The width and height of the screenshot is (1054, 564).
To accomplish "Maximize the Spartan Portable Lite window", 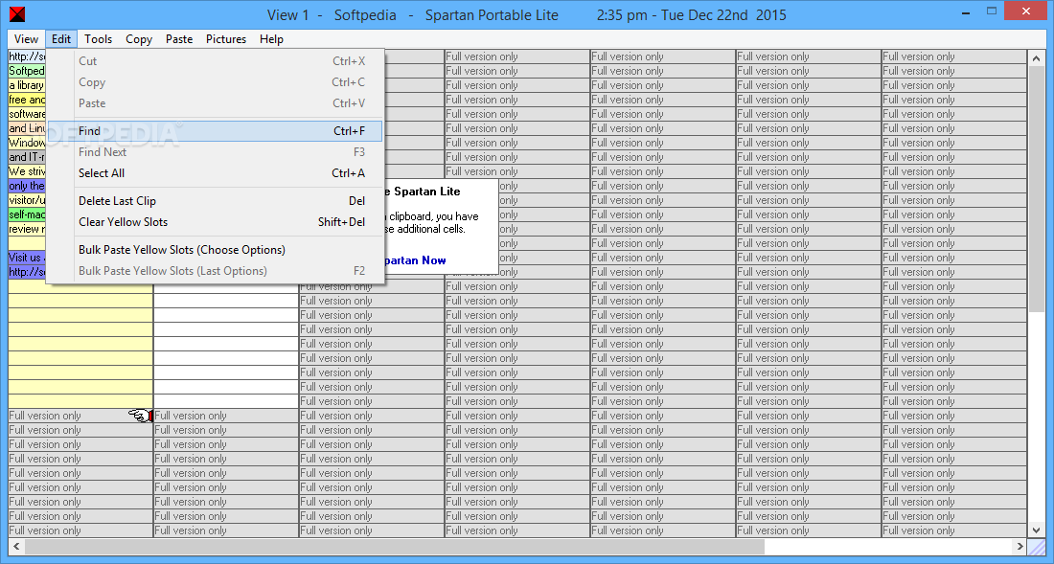I will pyautogui.click(x=992, y=11).
